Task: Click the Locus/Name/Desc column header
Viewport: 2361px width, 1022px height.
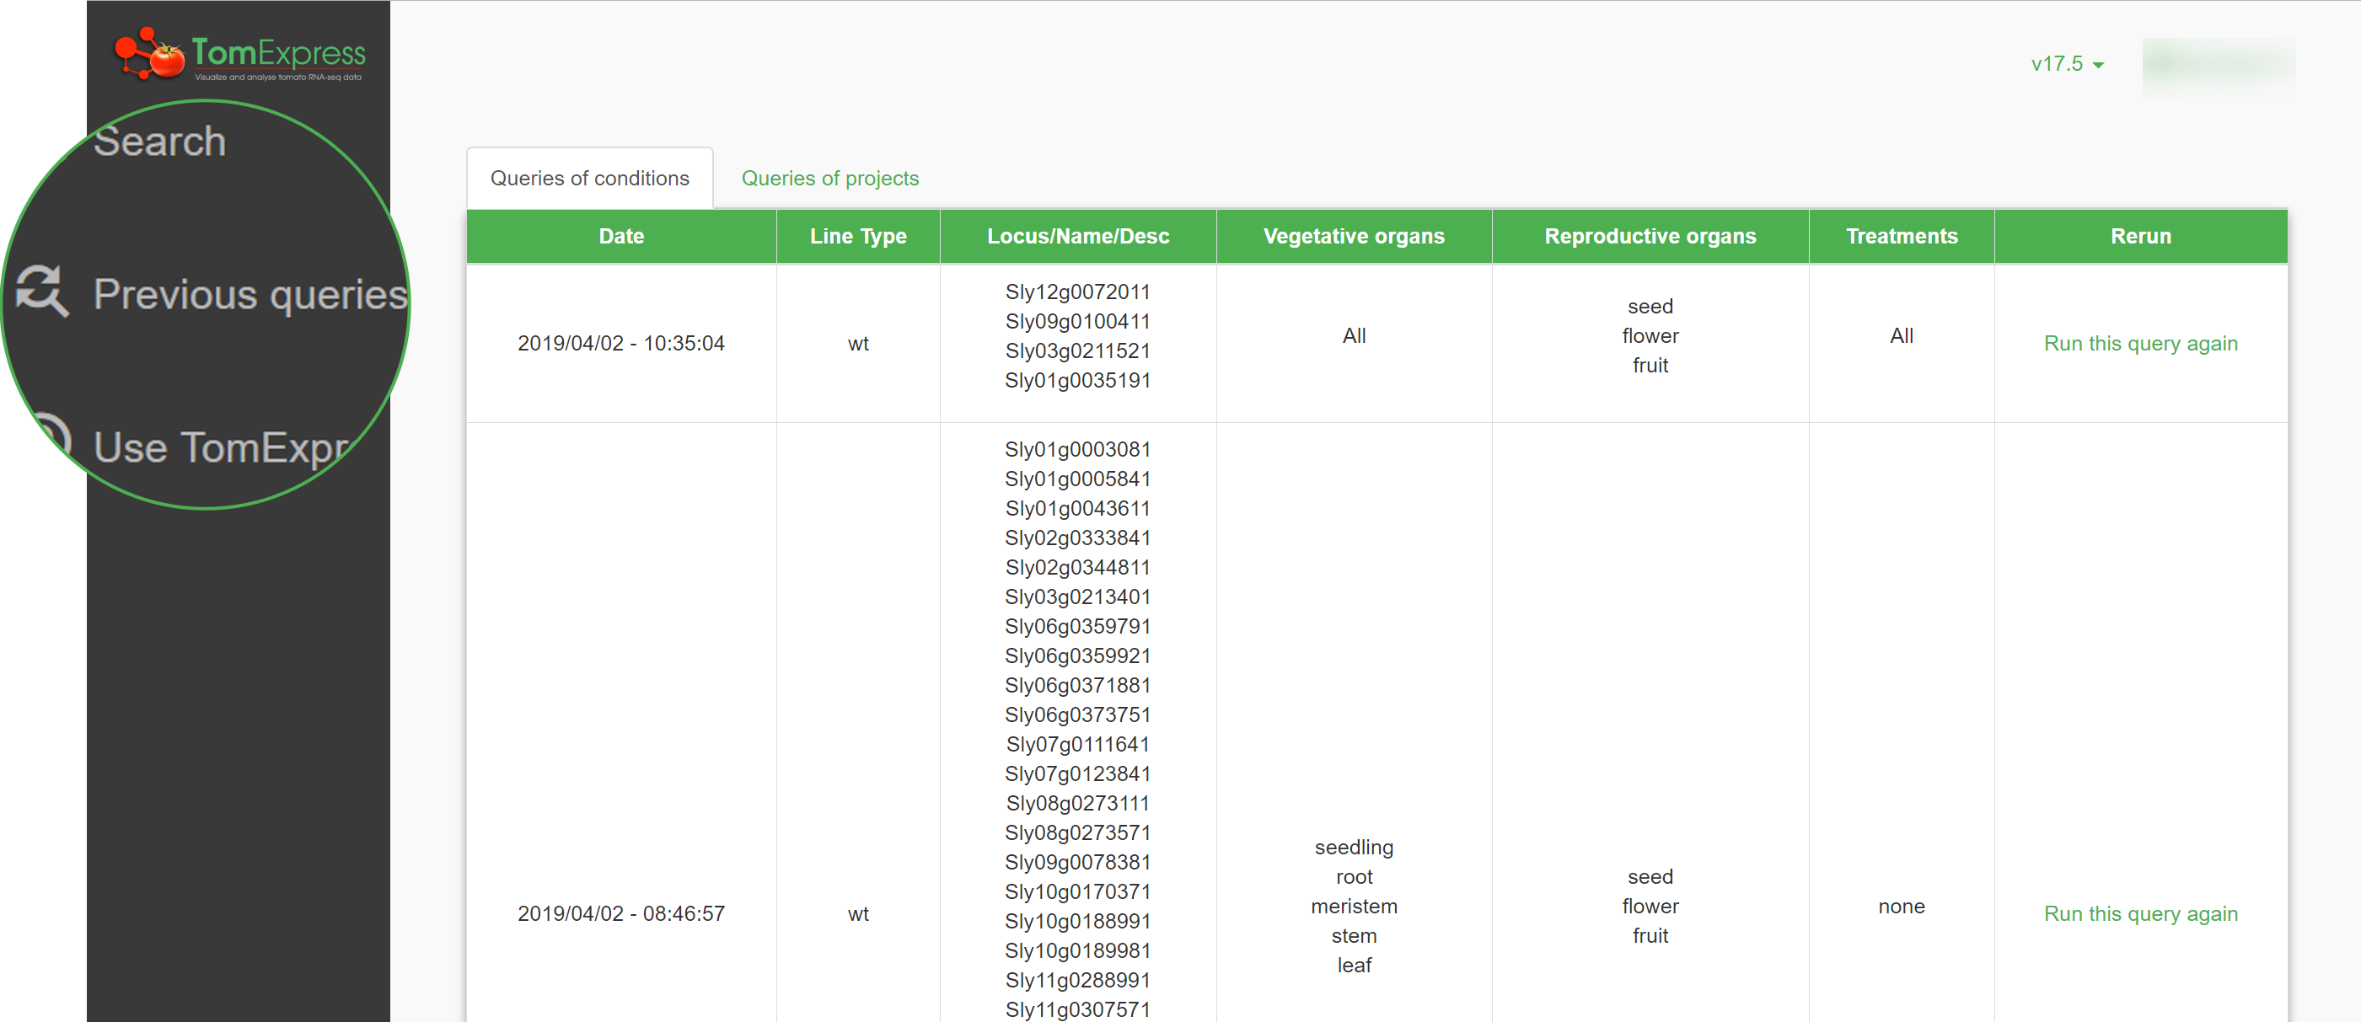Action: click(1078, 235)
